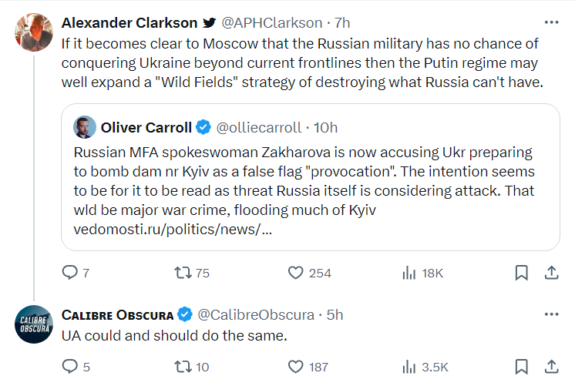This screenshot has height=386, width=575.
Task: Open the @CalibreObscura handle link
Action: pos(256,314)
